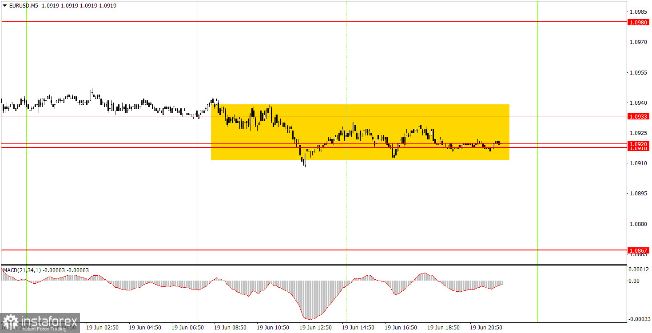Viewport: 652px width, 333px height.
Task: Click the red 1.0920 current price label
Action: point(638,144)
